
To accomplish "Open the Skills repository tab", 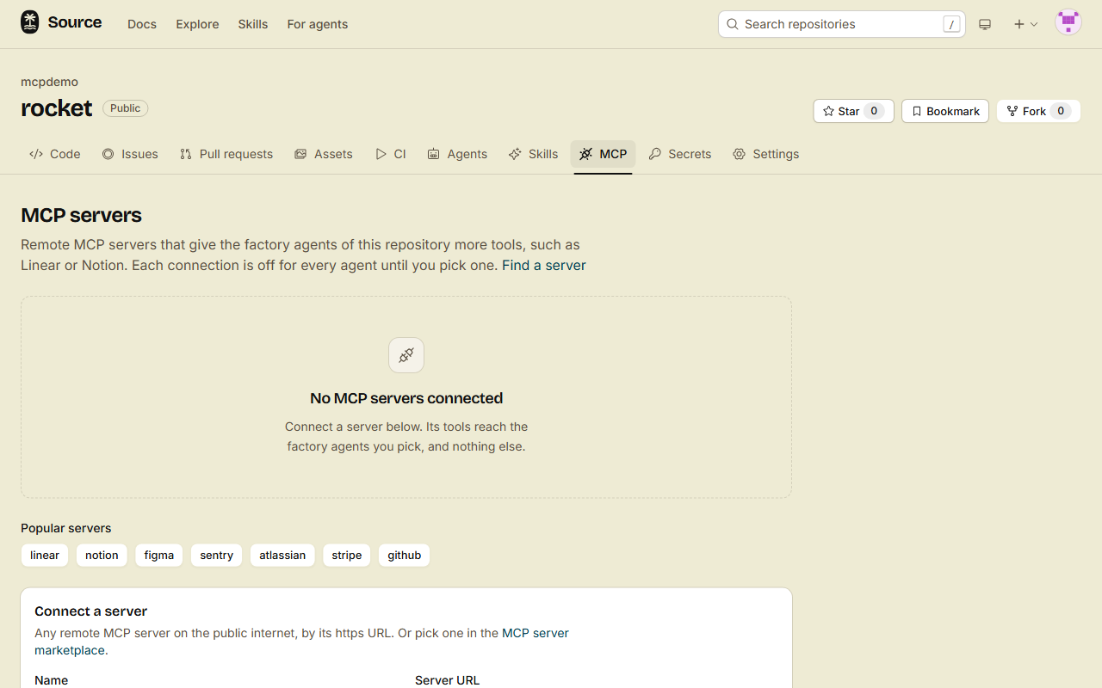I will pos(533,154).
